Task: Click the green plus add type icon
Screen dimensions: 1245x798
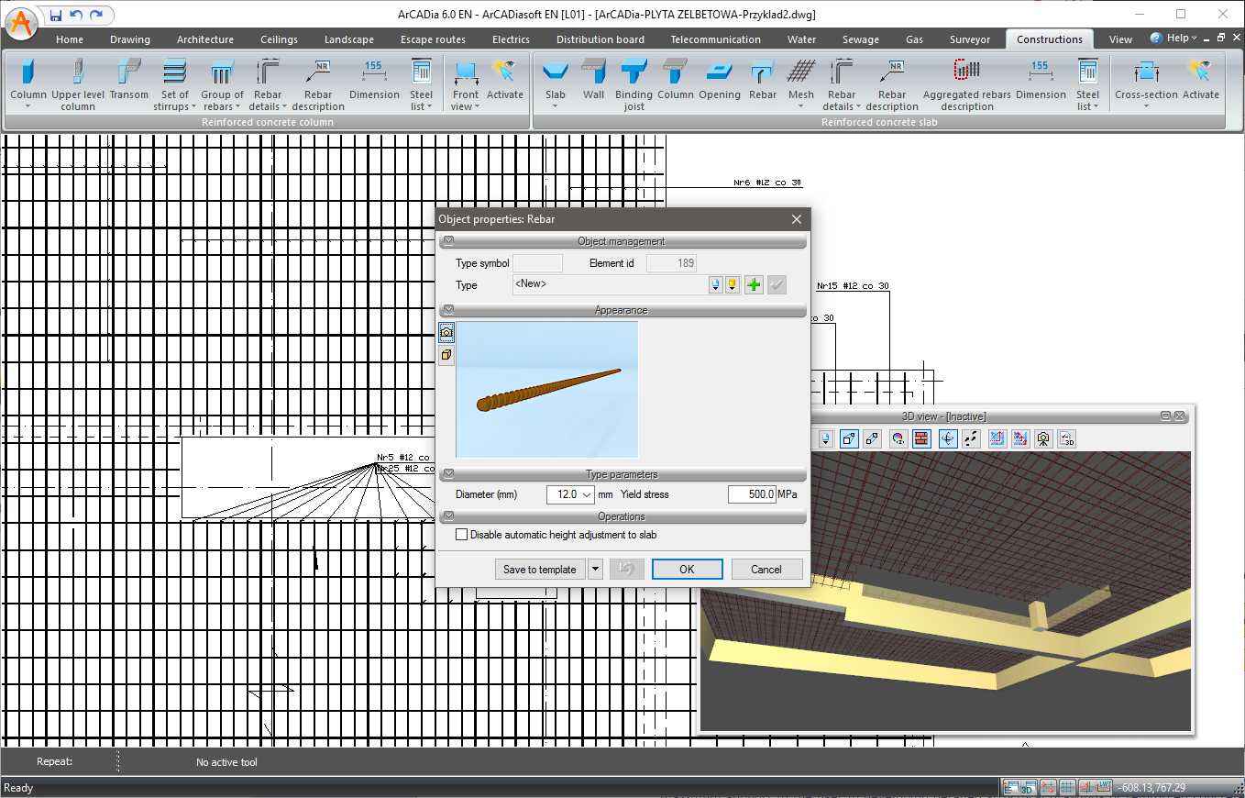Action: (754, 285)
